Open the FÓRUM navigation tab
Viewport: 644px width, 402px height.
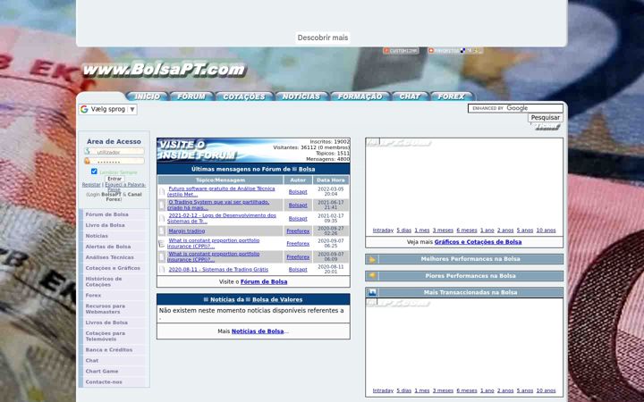191,96
